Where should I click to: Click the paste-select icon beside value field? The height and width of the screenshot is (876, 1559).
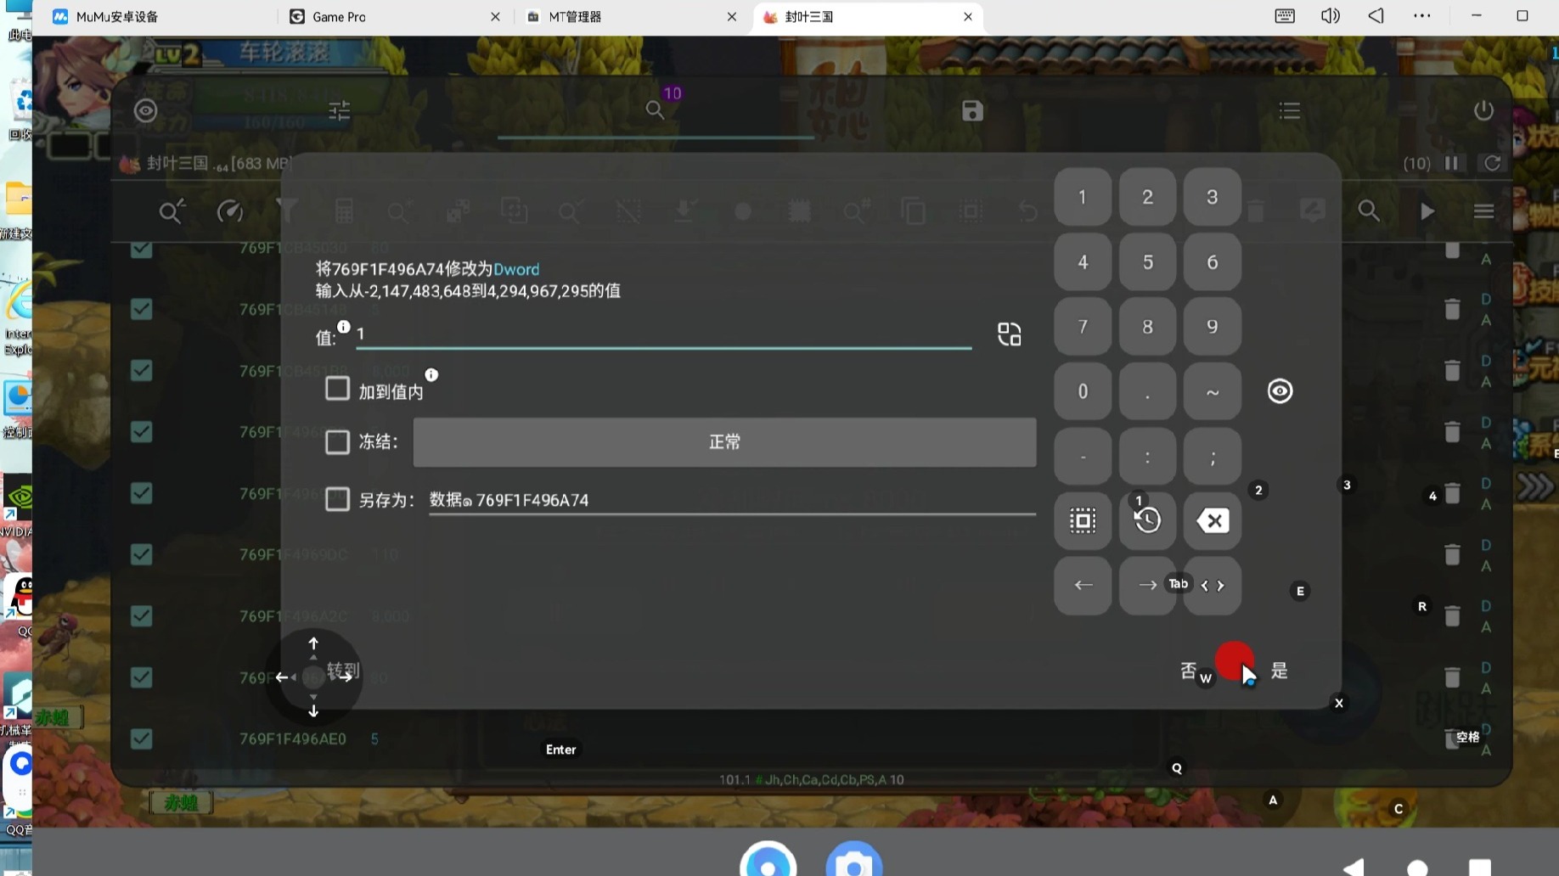coord(1010,334)
